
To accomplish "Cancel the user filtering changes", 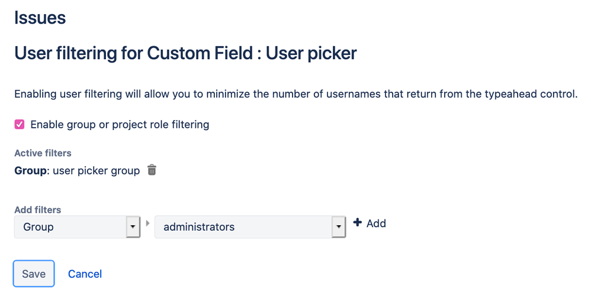I will click(85, 274).
